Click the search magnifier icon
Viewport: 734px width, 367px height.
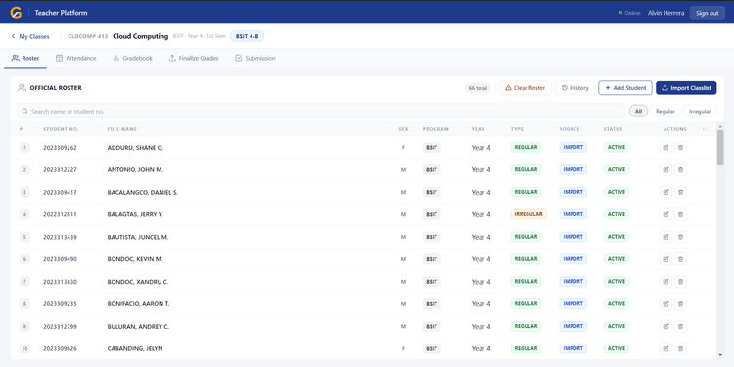[24, 112]
